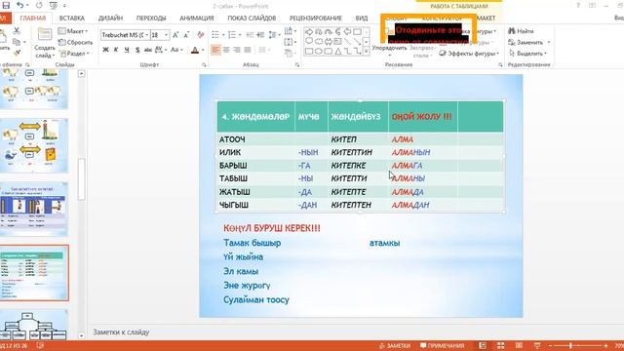
Task: Click the Redo icon in quick access toolbar
Action: [39, 6]
